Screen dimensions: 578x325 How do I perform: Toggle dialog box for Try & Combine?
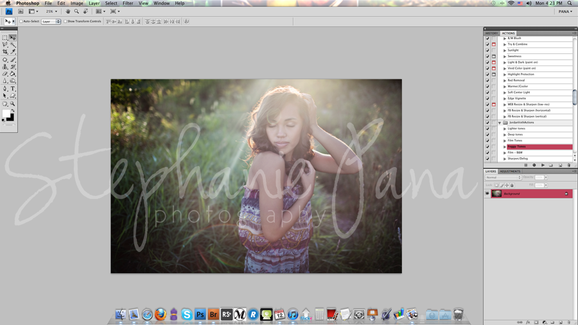click(494, 44)
